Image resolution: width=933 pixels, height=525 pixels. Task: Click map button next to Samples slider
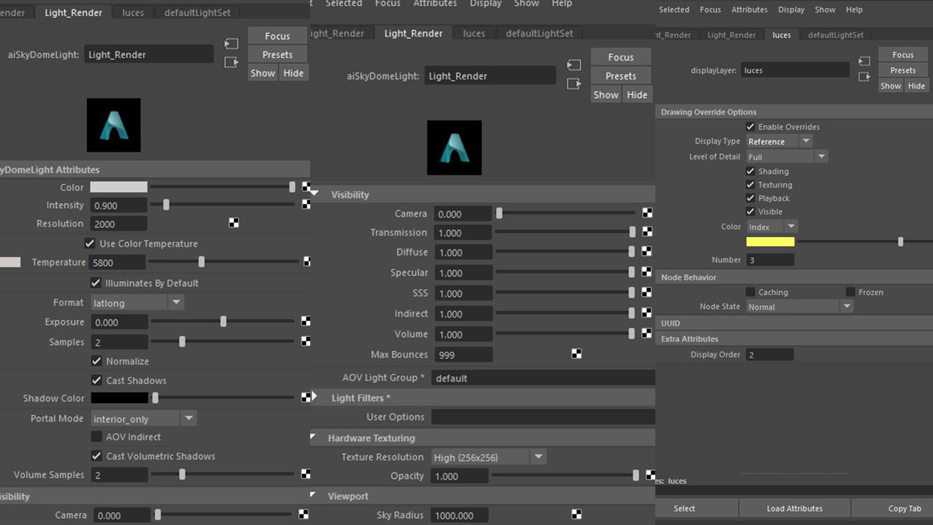point(306,341)
